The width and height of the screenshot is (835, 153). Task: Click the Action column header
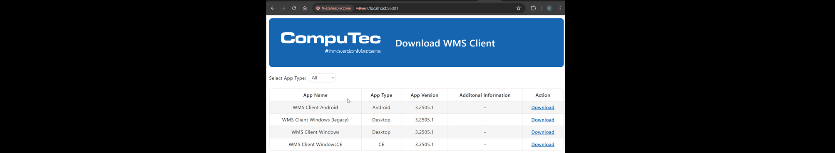click(543, 95)
